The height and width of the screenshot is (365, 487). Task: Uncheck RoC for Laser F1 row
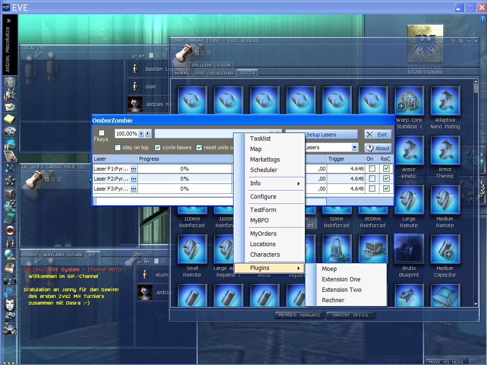tap(386, 169)
